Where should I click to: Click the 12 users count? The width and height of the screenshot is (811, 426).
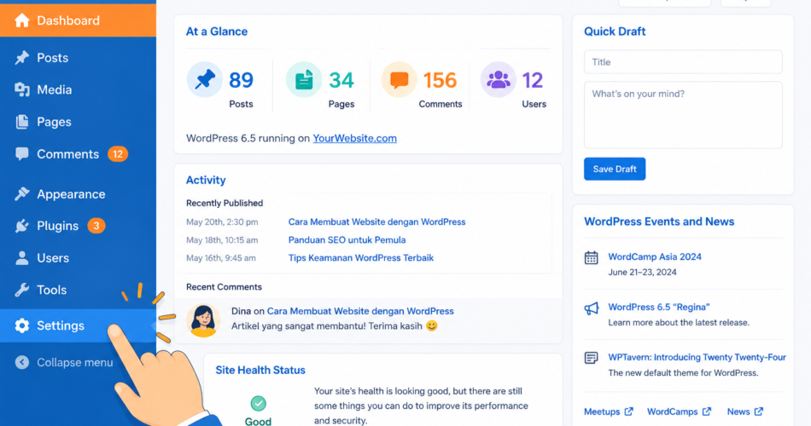533,80
